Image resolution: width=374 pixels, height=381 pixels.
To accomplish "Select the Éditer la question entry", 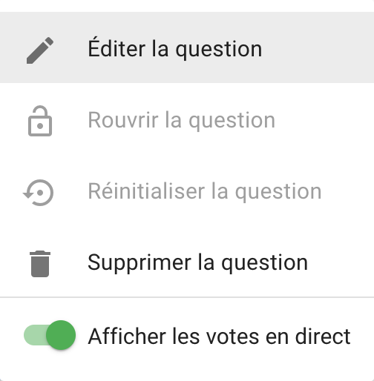I will pyautogui.click(x=187, y=47).
